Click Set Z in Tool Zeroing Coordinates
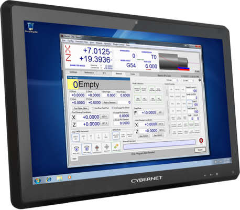This screenshot has height=210, width=240. 104,123
